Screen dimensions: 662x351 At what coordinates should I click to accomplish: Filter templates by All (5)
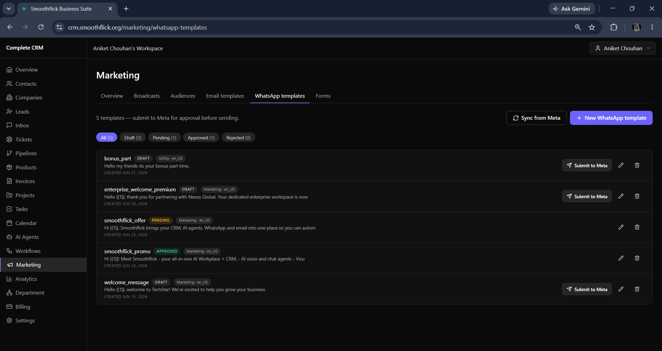point(107,138)
